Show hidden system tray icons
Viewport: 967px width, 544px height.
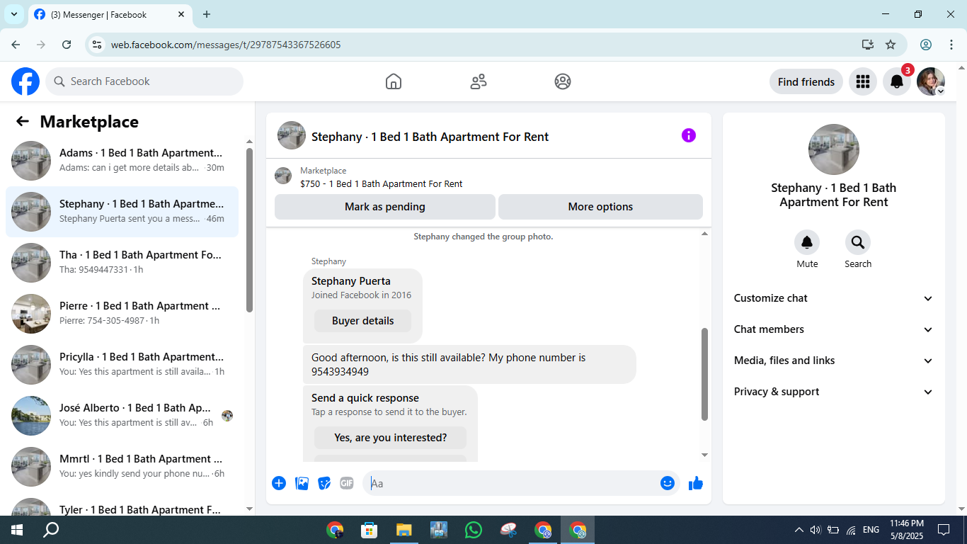(799, 530)
